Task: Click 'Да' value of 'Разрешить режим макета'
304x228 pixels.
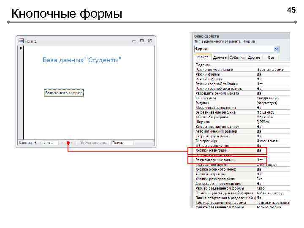Action: (259, 93)
